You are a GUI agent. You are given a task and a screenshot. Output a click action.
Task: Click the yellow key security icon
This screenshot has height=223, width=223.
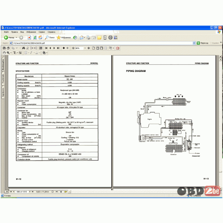pyautogui.click(x=66, y=192)
